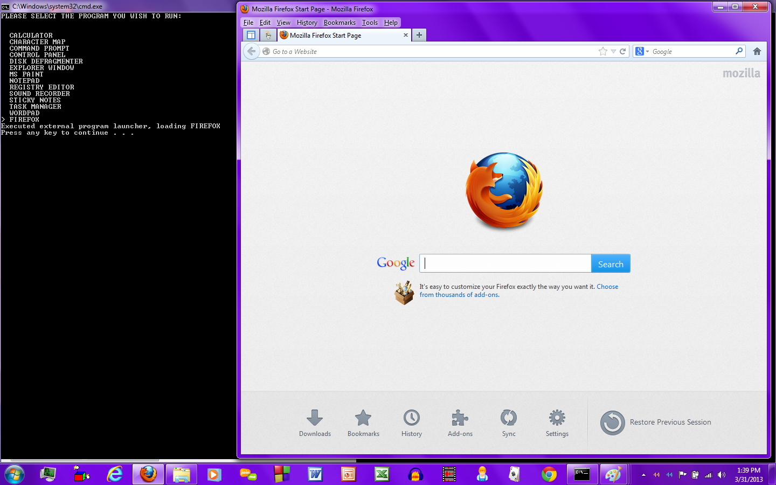Open the Tools menu in Firefox
The width and height of the screenshot is (776, 485).
370,23
